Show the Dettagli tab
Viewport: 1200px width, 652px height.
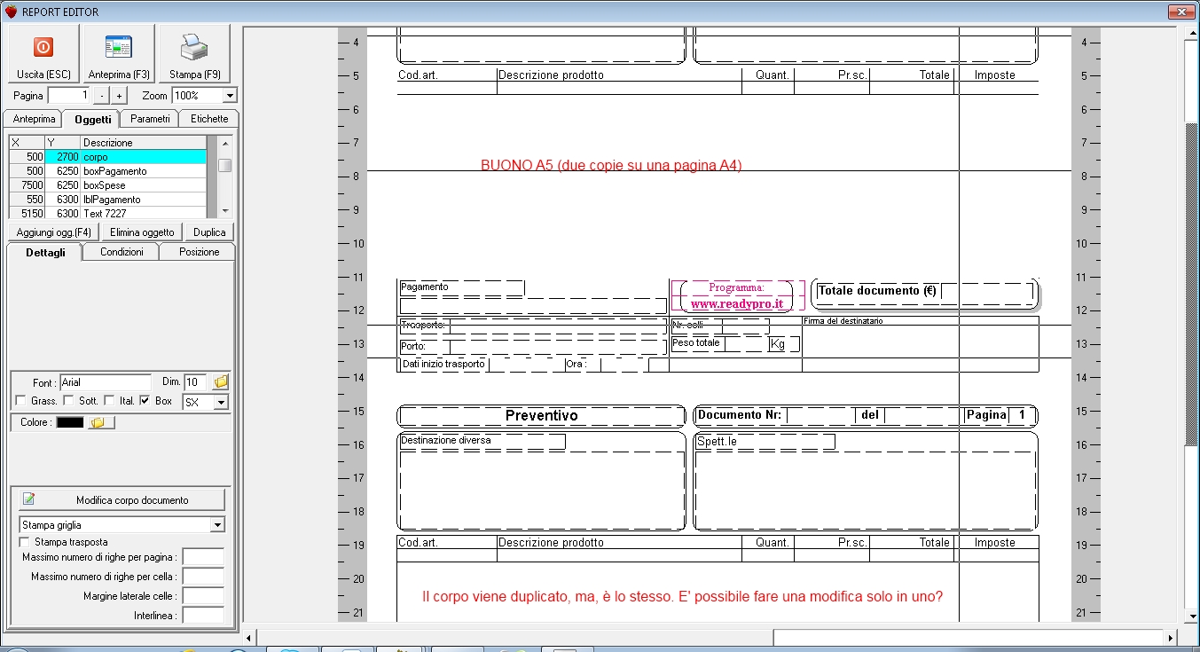point(44,253)
